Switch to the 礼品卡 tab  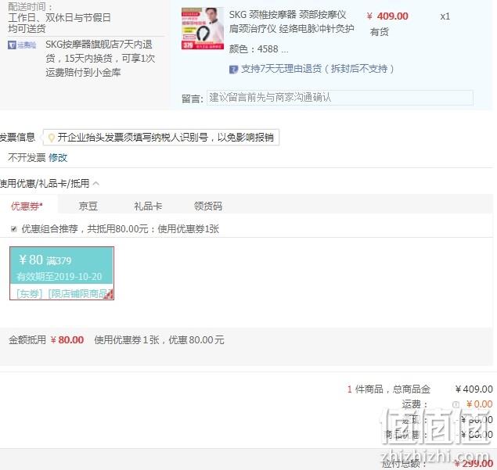click(x=148, y=206)
